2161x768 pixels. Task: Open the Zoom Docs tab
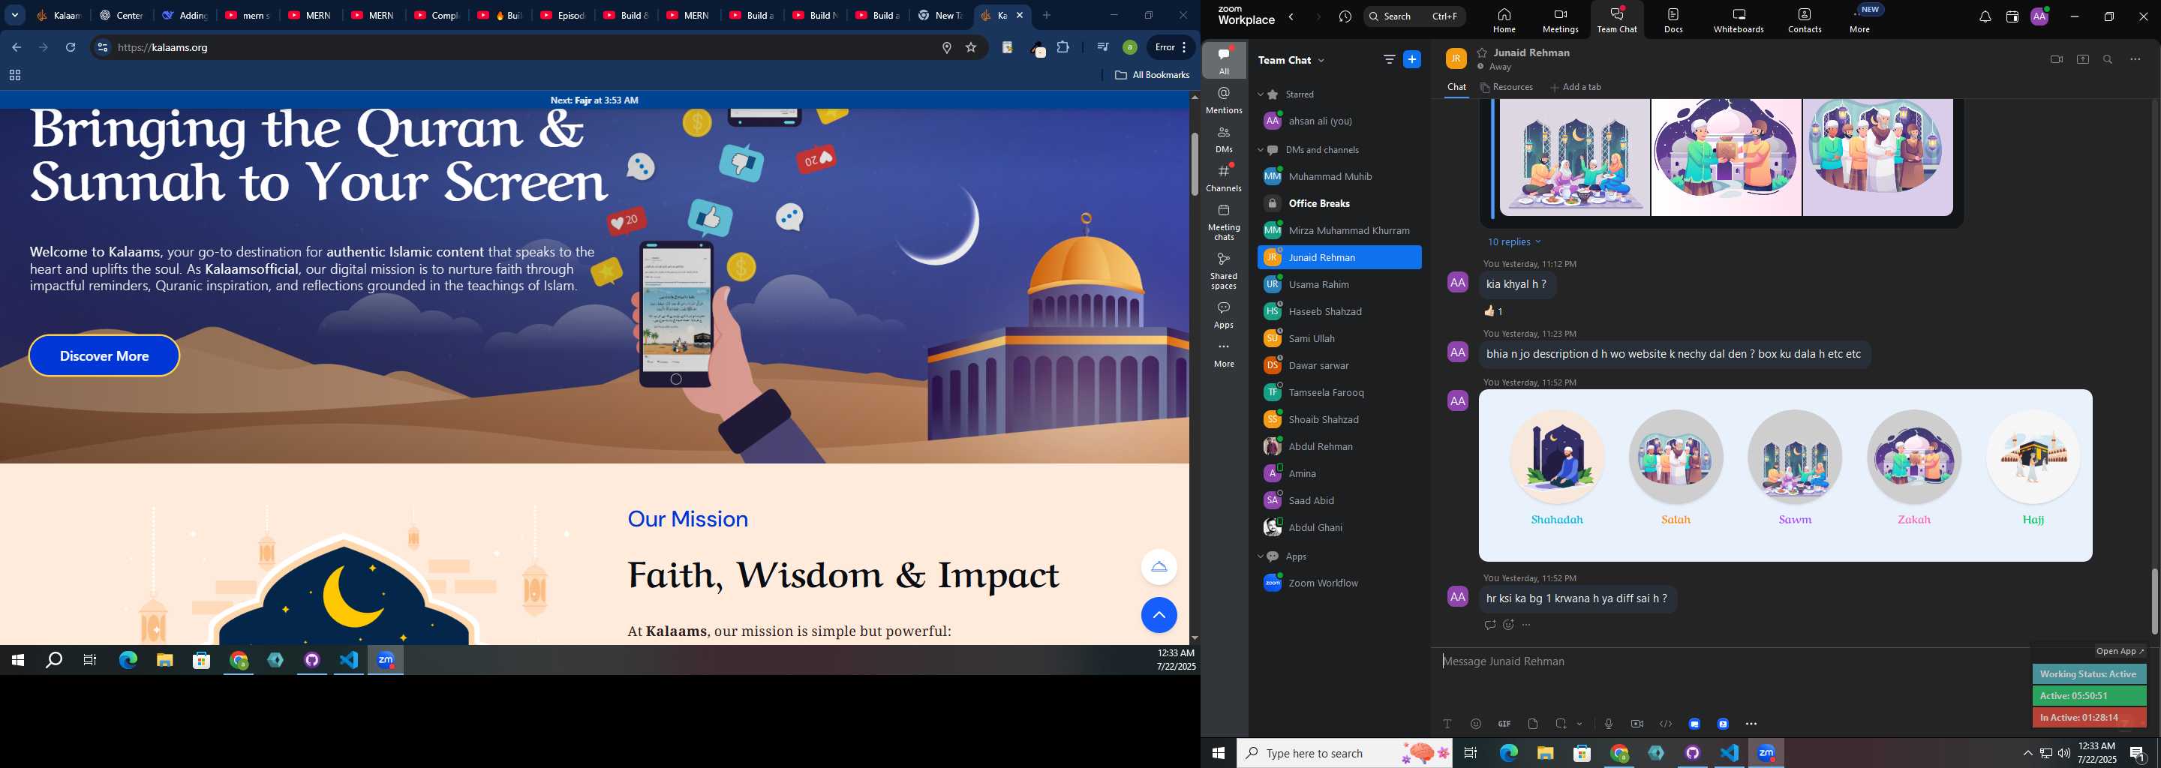click(x=1673, y=20)
